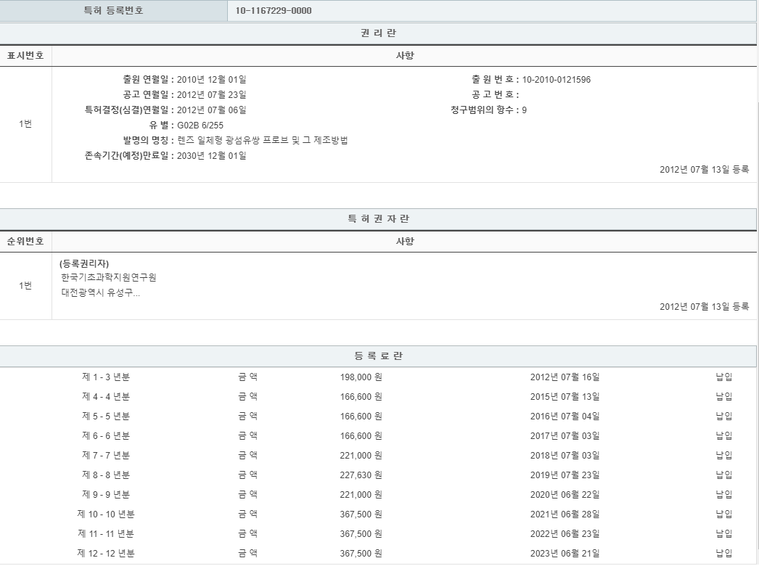Viewport: 759px width, 566px height.
Task: Select classification code G02B 6/255
Action: (200, 126)
